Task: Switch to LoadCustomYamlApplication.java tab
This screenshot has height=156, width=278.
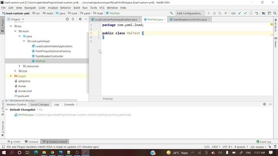Action: coord(116,19)
